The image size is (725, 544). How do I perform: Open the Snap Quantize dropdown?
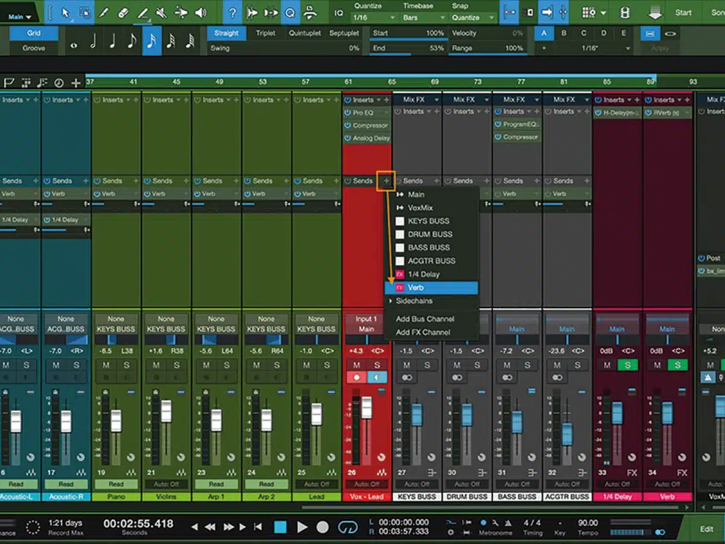[x=472, y=18]
